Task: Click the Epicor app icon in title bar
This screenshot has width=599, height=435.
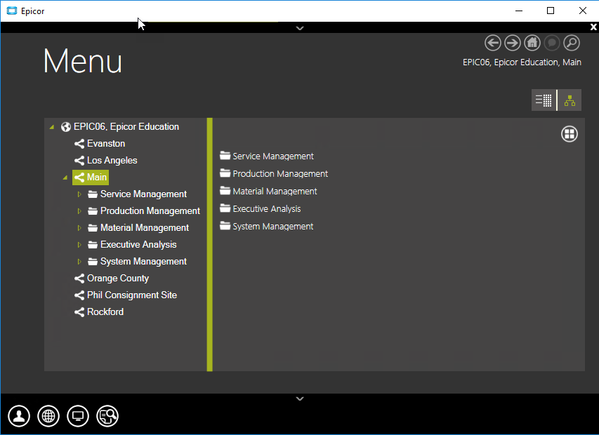Action: tap(12, 11)
